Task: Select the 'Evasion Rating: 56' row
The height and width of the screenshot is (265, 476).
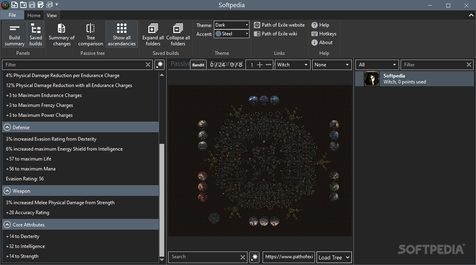Action: click(x=81, y=178)
